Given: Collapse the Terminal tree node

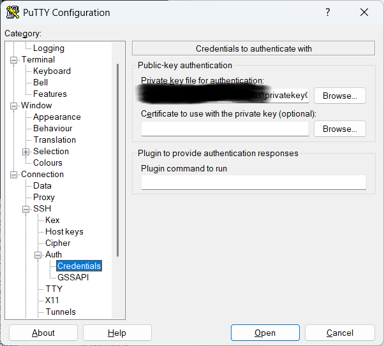Looking at the screenshot, I should (14, 60).
